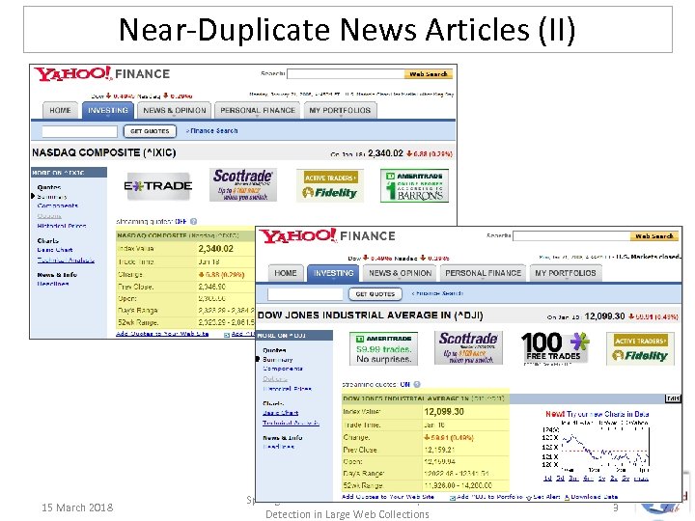Image resolution: width=695 pixels, height=521 pixels.
Task: Click the Add to Portfolio icon in the Dow Jones page
Action: (453, 498)
